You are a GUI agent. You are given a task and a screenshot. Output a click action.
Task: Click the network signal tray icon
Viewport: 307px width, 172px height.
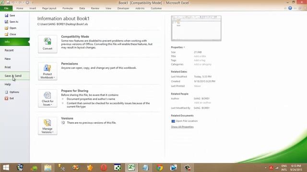coord(277,168)
